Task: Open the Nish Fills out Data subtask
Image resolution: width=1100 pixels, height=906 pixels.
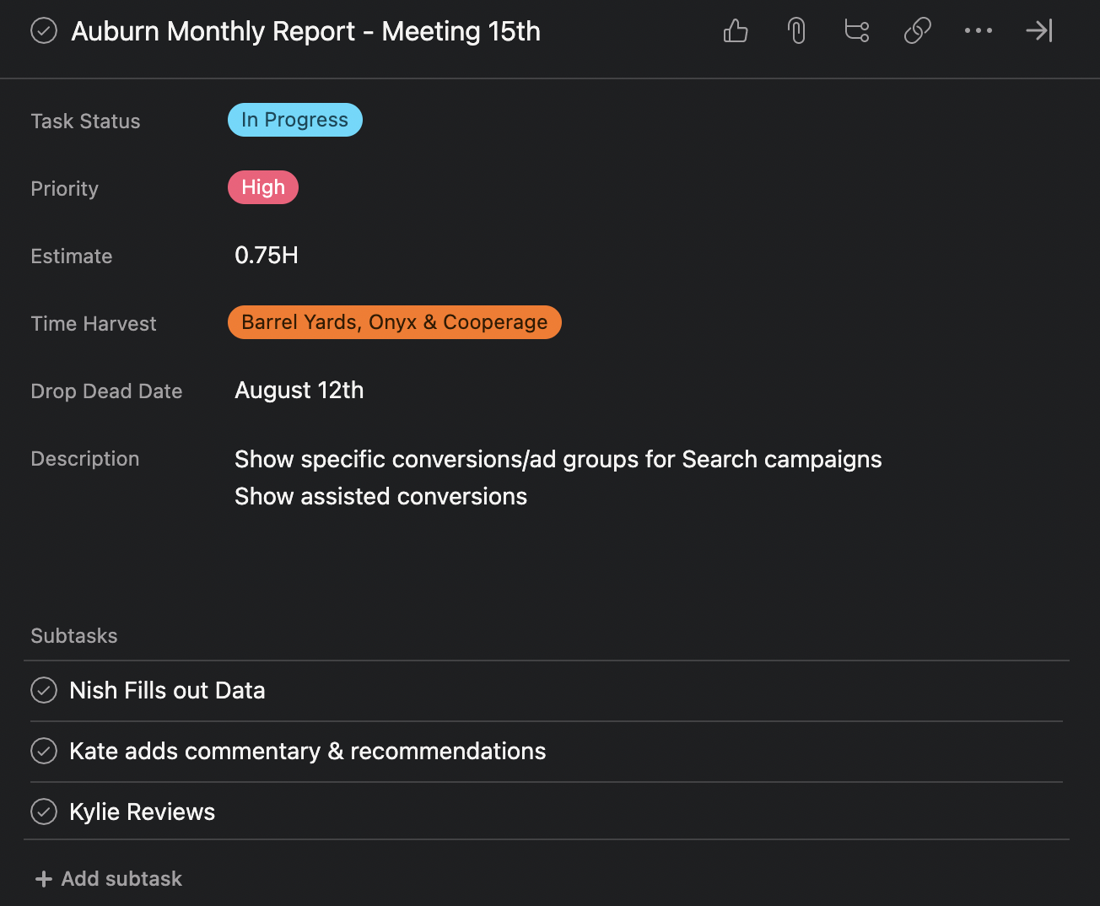Action: pyautogui.click(x=167, y=690)
